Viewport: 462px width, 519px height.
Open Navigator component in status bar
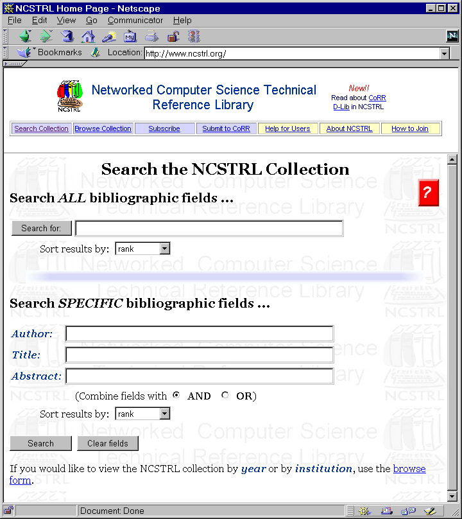pyautogui.click(x=364, y=511)
